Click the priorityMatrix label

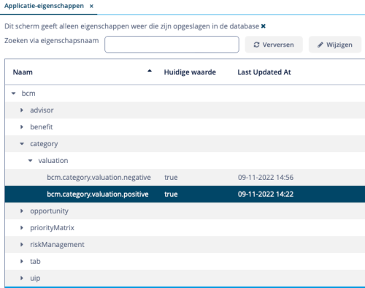(53, 228)
